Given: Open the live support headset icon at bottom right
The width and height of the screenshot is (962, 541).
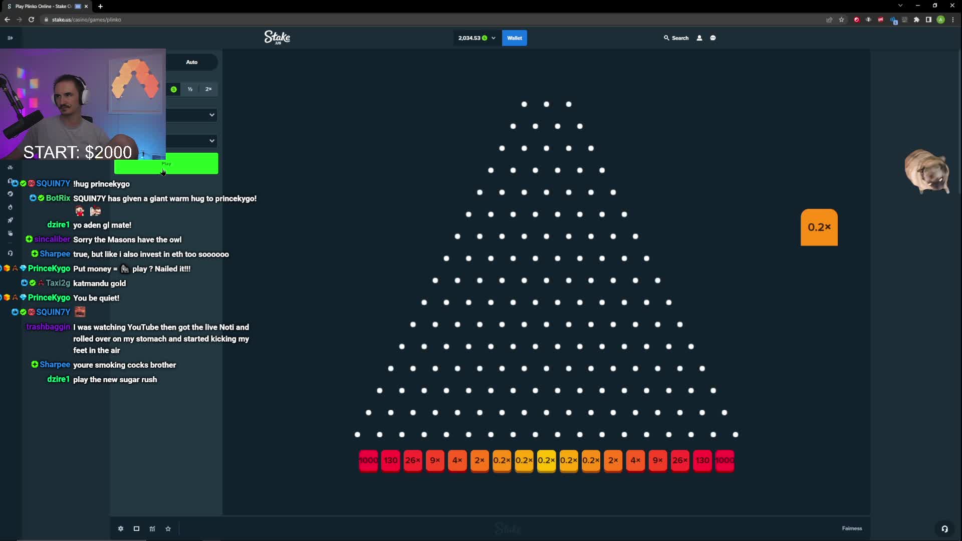Looking at the screenshot, I should coord(944,528).
